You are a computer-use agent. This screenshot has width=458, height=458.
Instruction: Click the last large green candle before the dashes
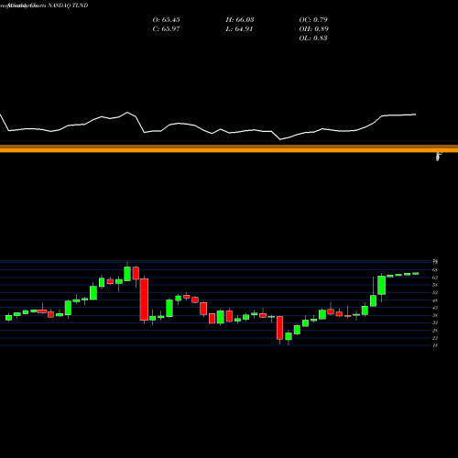(x=382, y=285)
